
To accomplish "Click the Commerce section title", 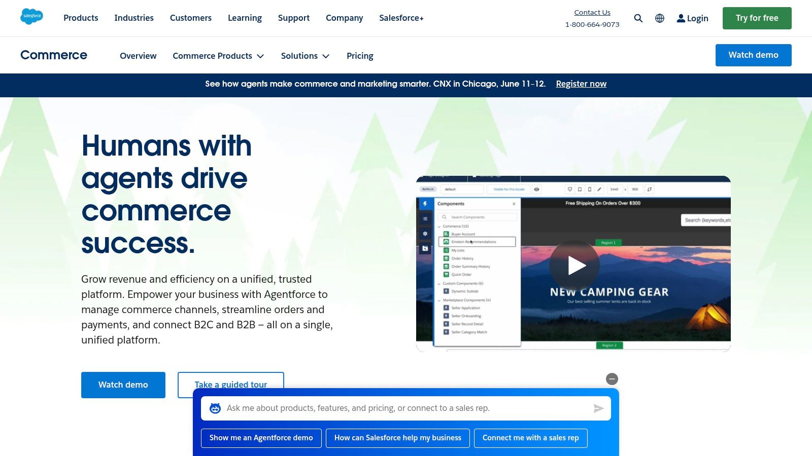I will coord(54,55).
